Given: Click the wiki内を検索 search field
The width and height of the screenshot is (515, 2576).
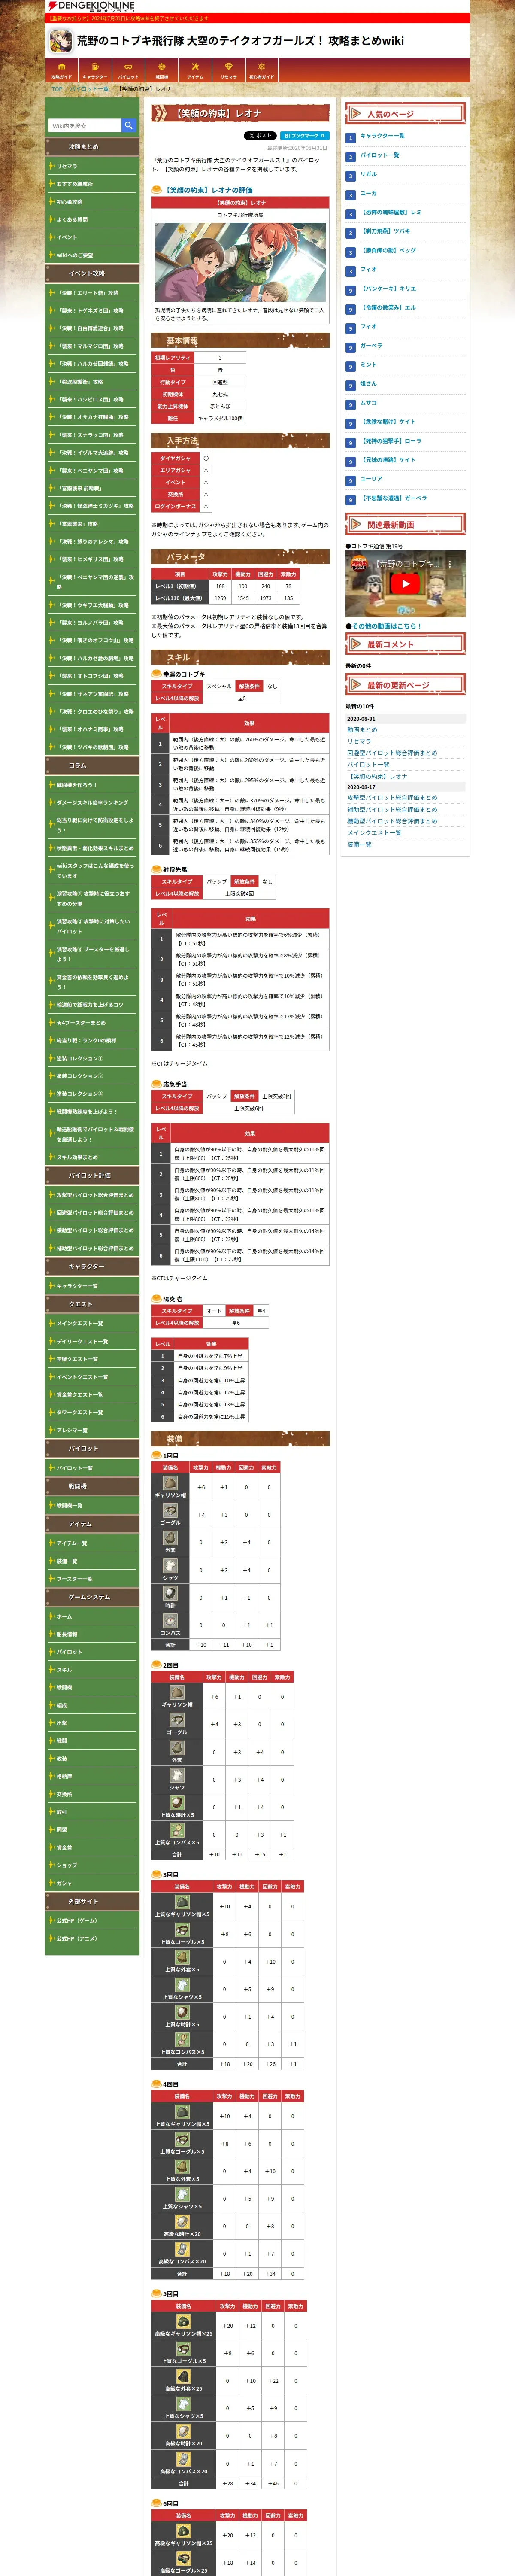Looking at the screenshot, I should [x=85, y=125].
